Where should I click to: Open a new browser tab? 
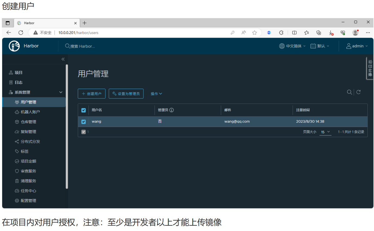point(84,23)
